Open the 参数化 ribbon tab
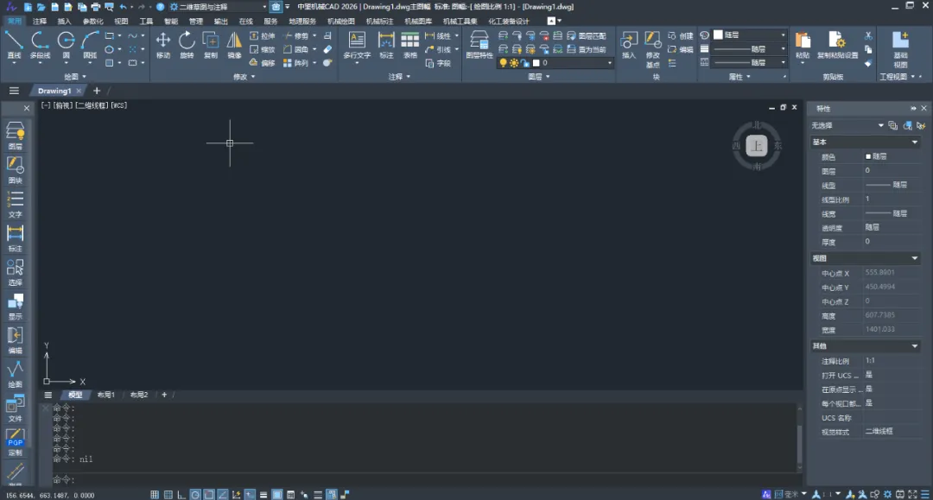Image resolution: width=933 pixels, height=500 pixels. (x=92, y=22)
